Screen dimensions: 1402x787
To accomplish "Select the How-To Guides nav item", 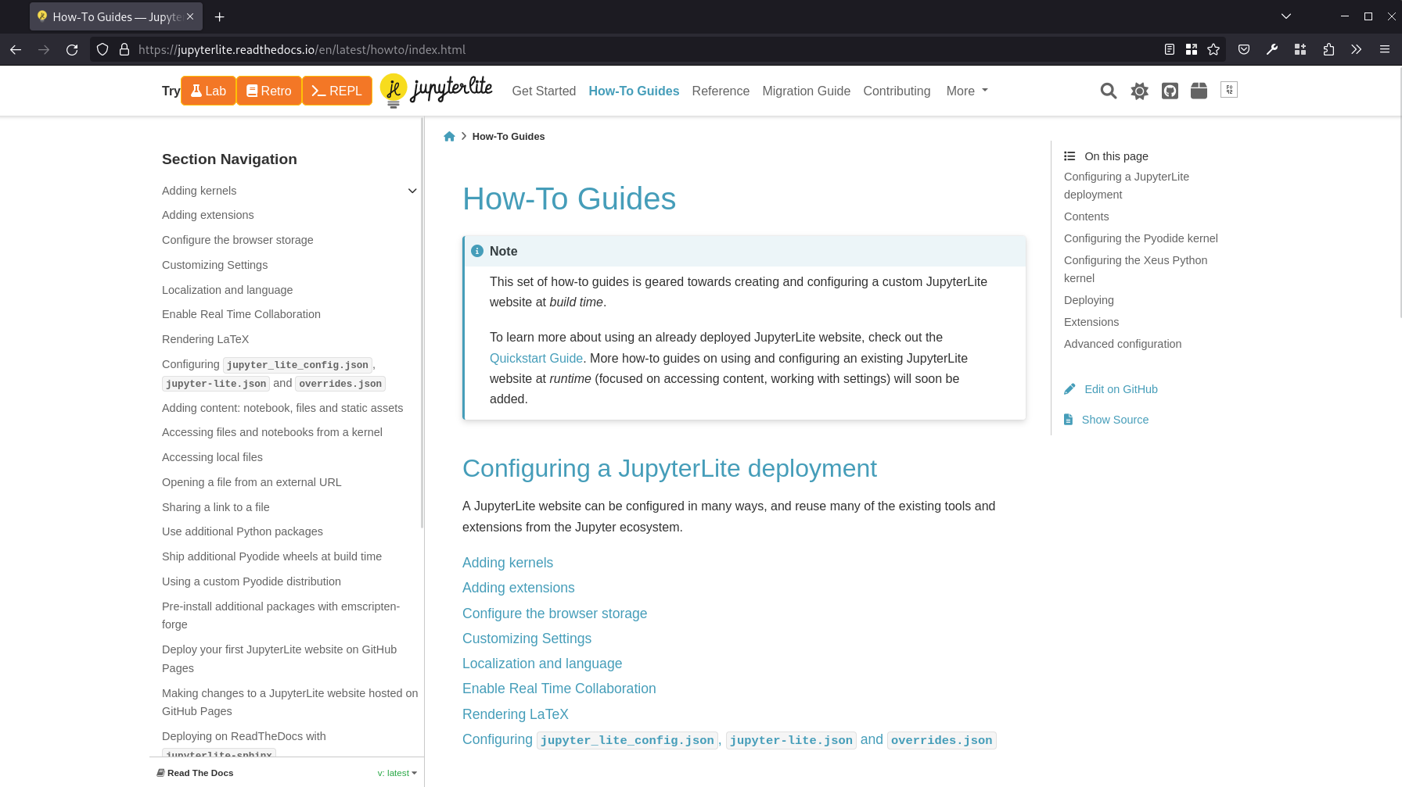I will click(634, 91).
